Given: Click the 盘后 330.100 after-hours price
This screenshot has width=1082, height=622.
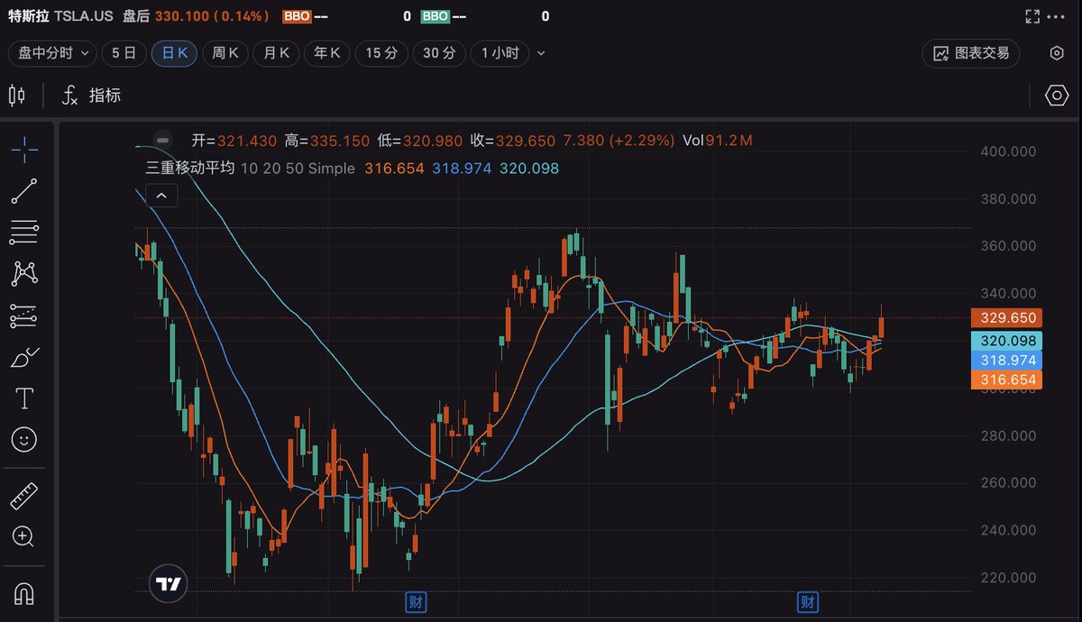Looking at the screenshot, I should (x=196, y=16).
